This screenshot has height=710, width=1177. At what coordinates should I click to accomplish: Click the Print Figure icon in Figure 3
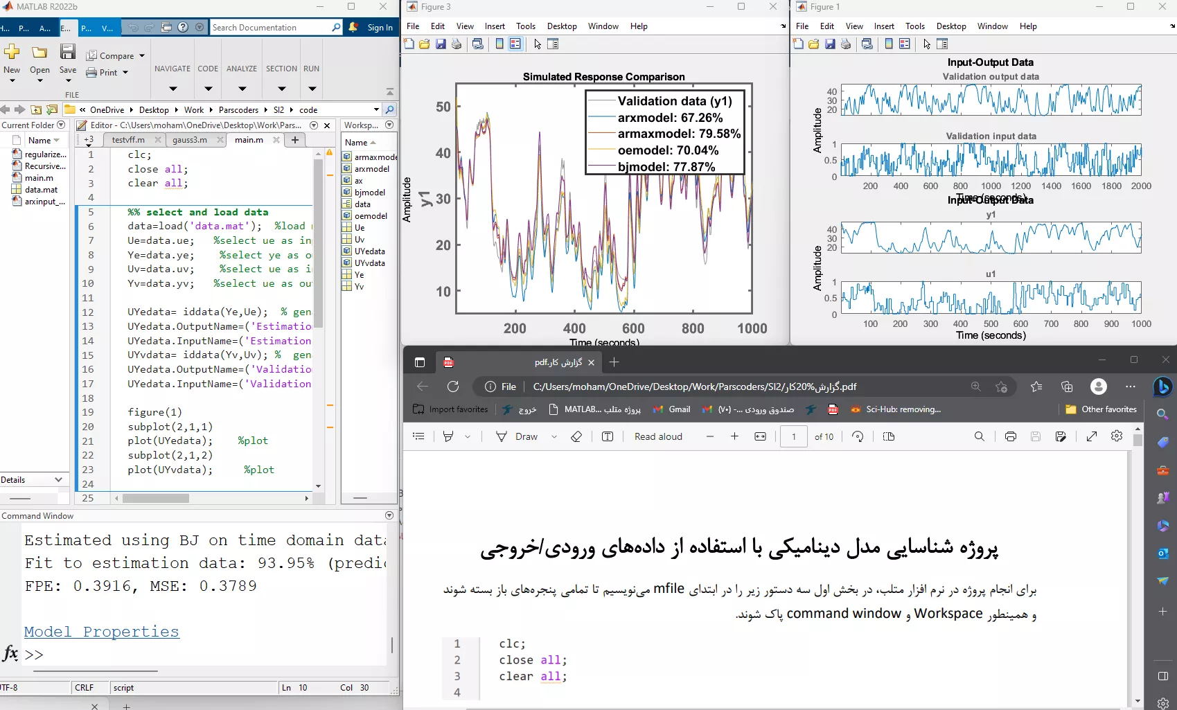point(457,44)
